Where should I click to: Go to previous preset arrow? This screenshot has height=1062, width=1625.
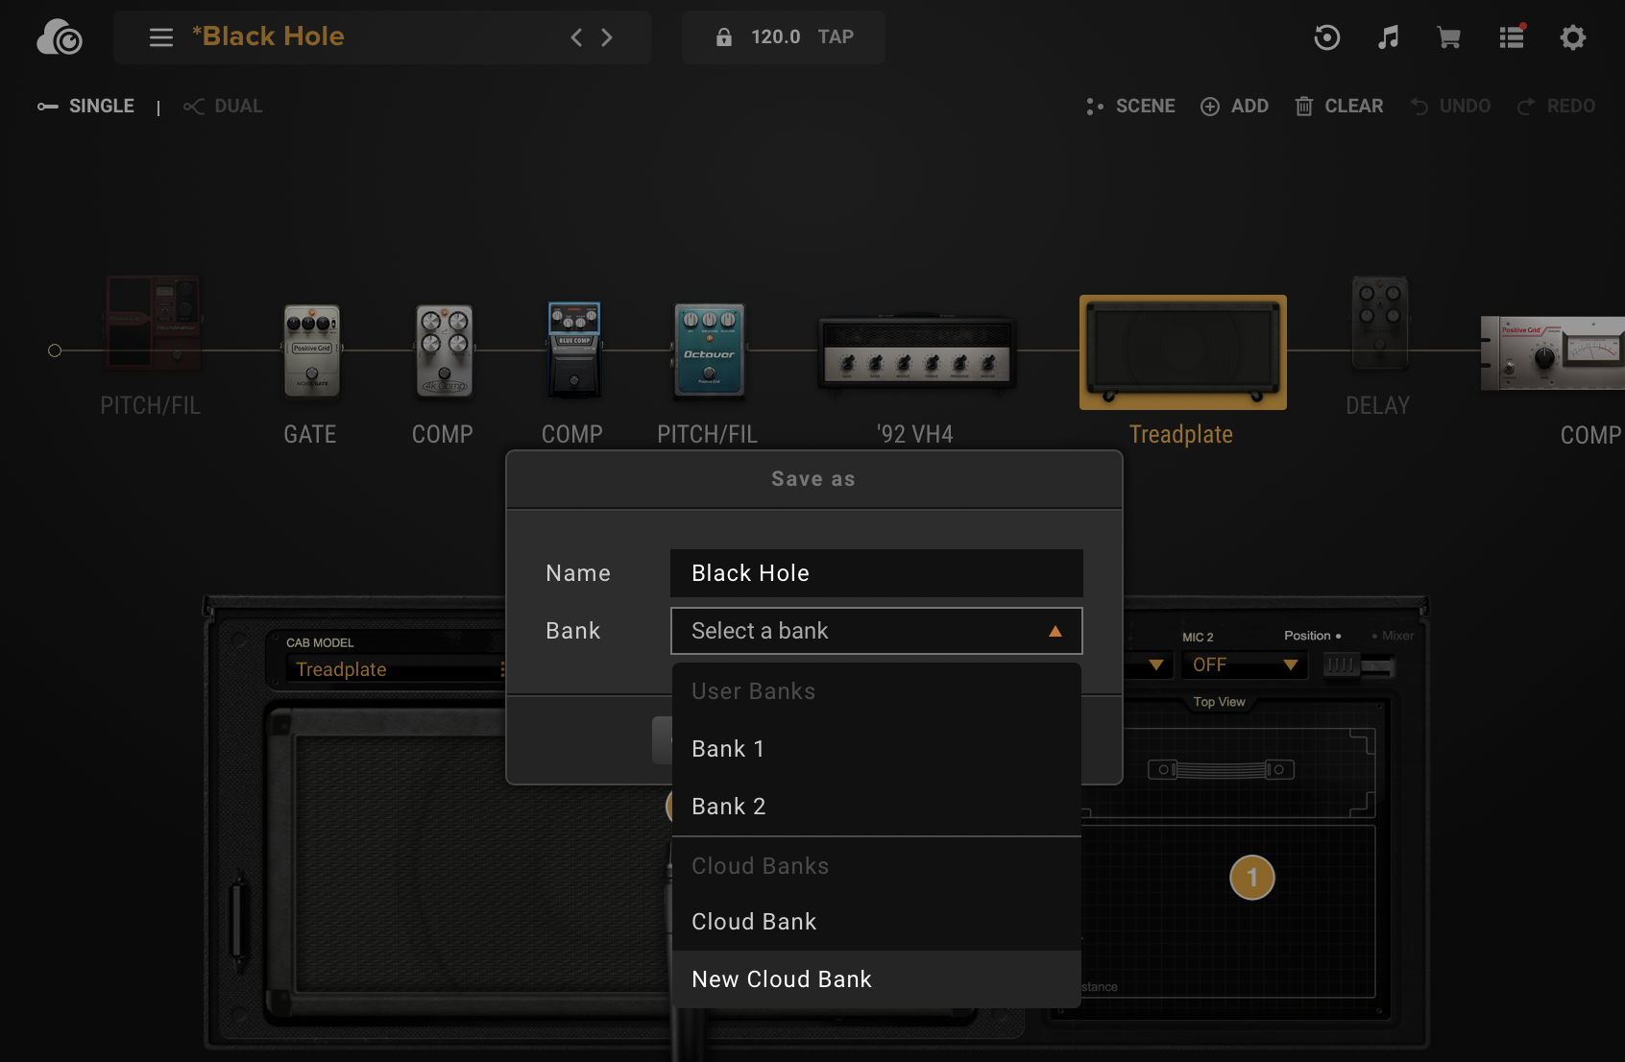[576, 37]
